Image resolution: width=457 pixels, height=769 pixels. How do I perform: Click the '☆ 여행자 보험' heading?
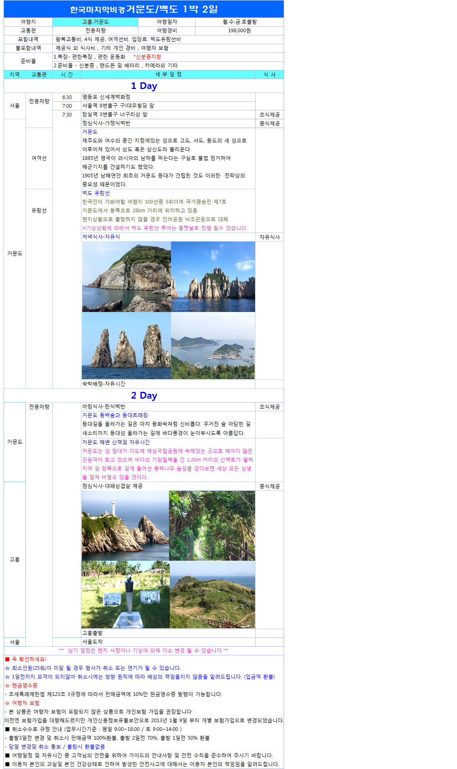(x=22, y=703)
